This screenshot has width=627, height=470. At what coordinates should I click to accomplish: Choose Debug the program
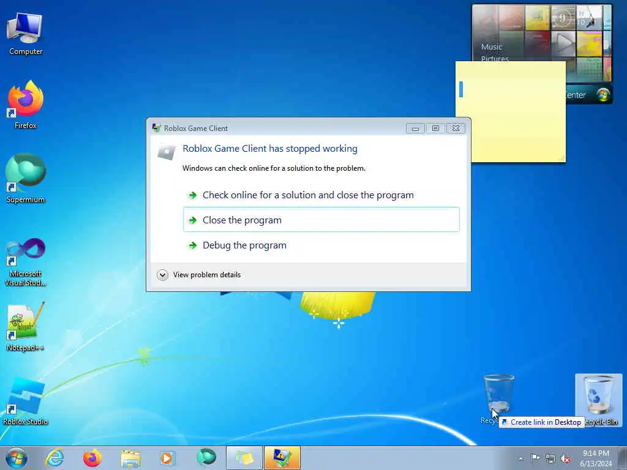pyautogui.click(x=321, y=245)
